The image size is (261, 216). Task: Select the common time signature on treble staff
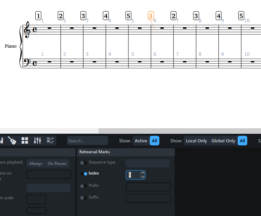click(35, 29)
